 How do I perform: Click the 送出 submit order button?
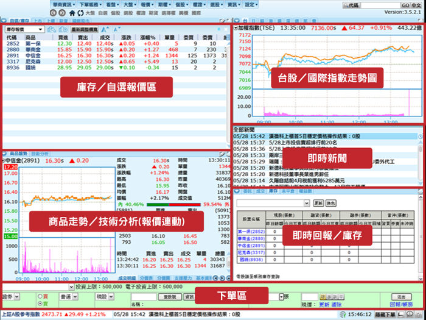pyautogui.click(x=402, y=297)
